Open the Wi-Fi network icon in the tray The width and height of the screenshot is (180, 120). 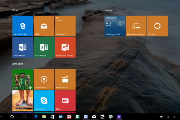(168, 117)
